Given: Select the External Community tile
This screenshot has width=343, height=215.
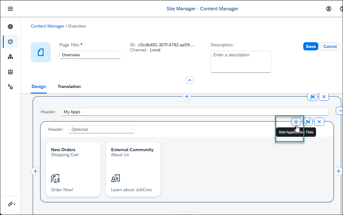Looking at the screenshot, I should [133, 169].
